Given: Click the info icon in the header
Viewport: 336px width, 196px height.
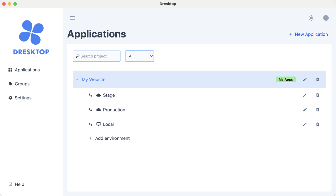Looking at the screenshot, I should 326,18.
